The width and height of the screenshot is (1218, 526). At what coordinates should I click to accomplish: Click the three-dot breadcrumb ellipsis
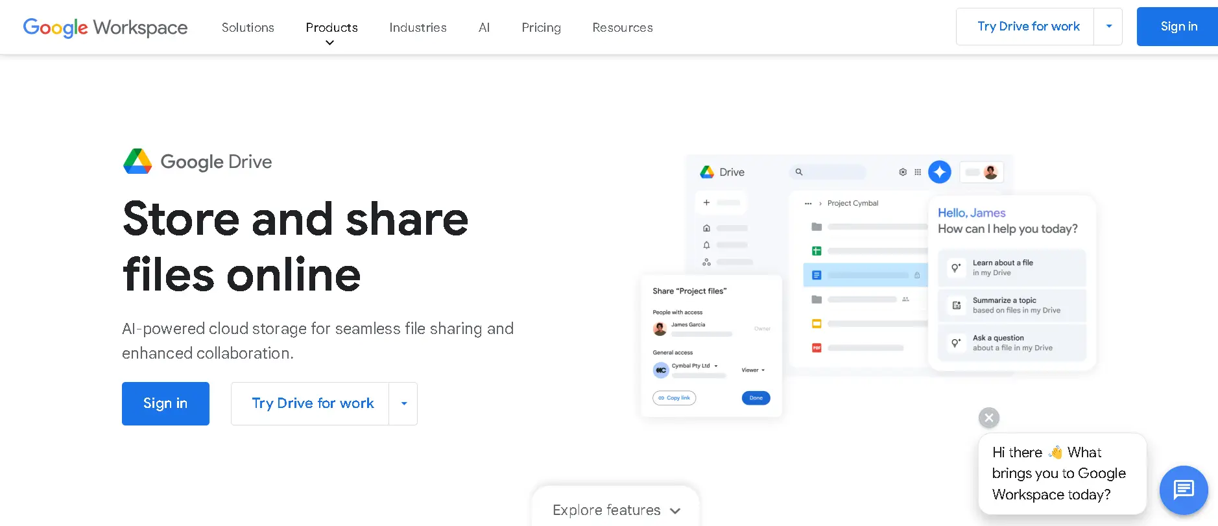point(808,204)
